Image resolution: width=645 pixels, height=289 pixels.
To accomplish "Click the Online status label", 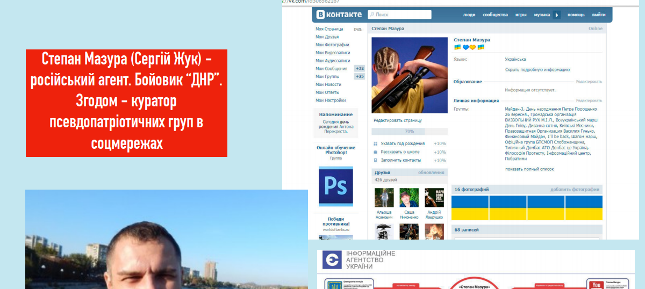I will click(x=596, y=28).
